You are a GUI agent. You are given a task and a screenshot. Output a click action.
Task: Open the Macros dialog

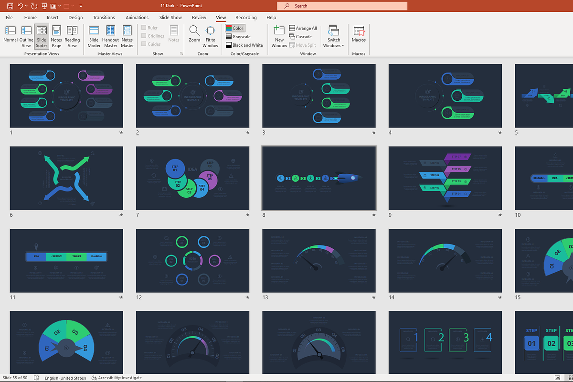(x=359, y=33)
